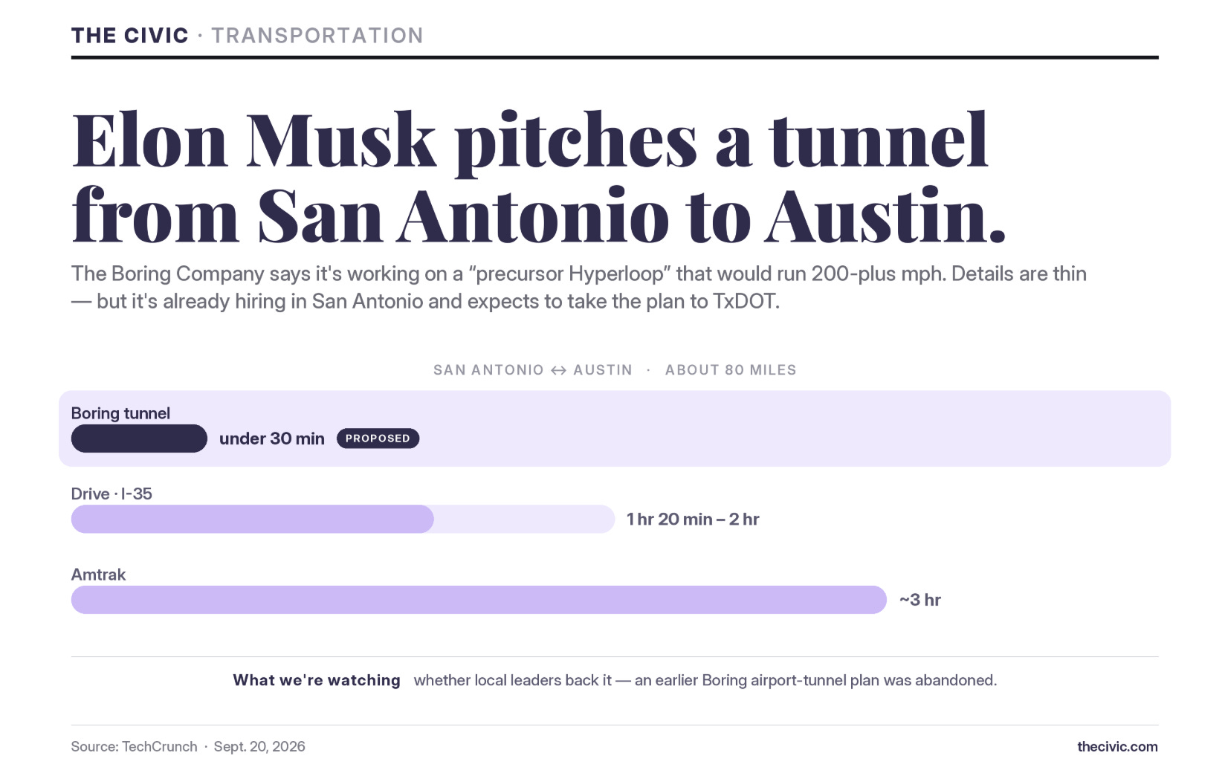The height and width of the screenshot is (773, 1225).
Task: Click the lighter range extension of the Drive bar
Action: [524, 519]
